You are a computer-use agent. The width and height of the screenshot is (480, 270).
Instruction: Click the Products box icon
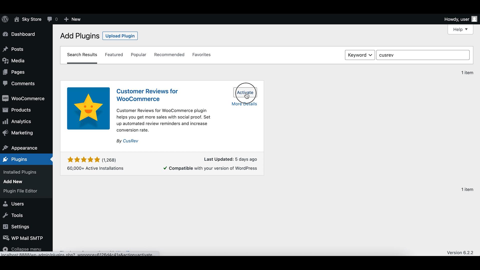pyautogui.click(x=5, y=110)
